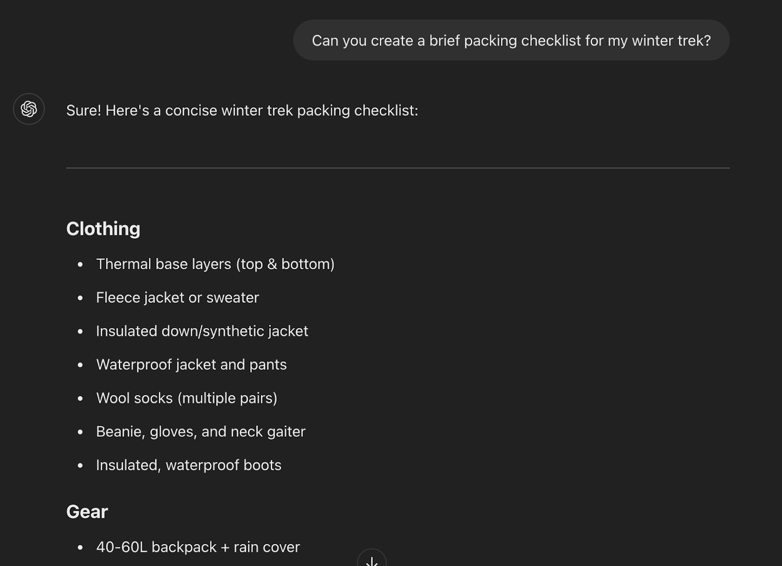Click the 'Thermal base layers' list item

pos(215,264)
